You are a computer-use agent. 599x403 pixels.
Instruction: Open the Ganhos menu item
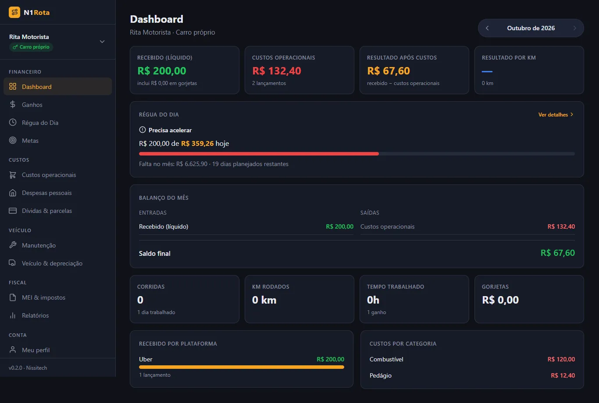coord(58,105)
